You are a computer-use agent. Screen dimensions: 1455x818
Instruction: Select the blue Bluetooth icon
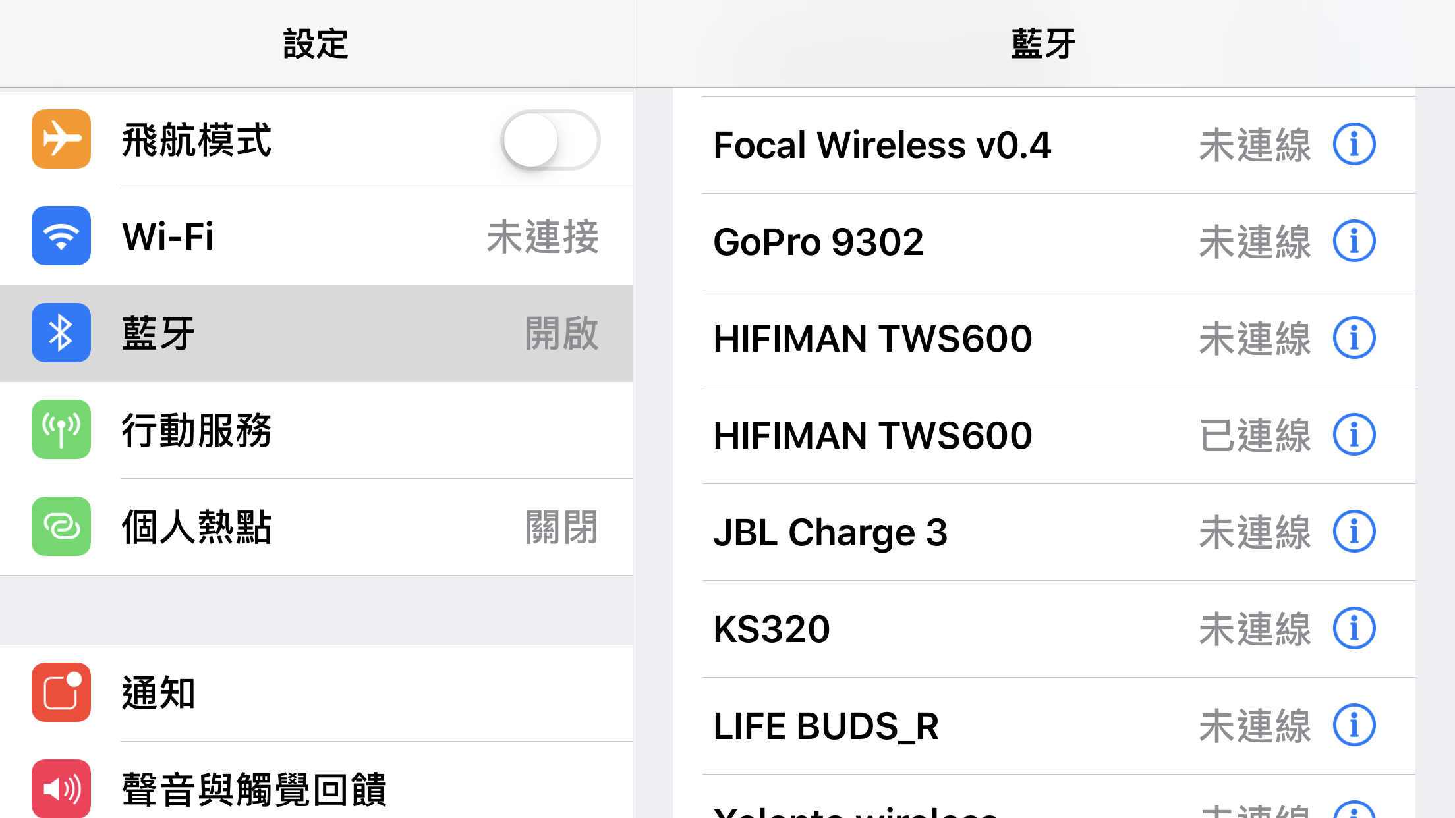61,333
